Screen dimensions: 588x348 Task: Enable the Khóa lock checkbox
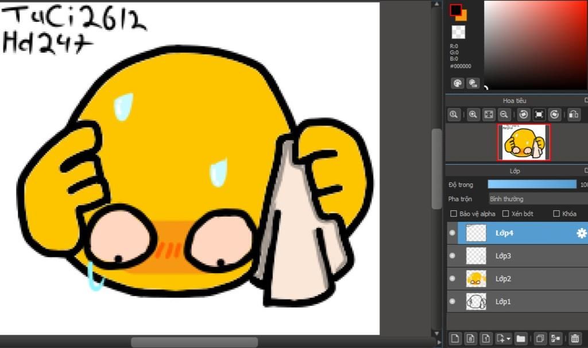(x=556, y=214)
